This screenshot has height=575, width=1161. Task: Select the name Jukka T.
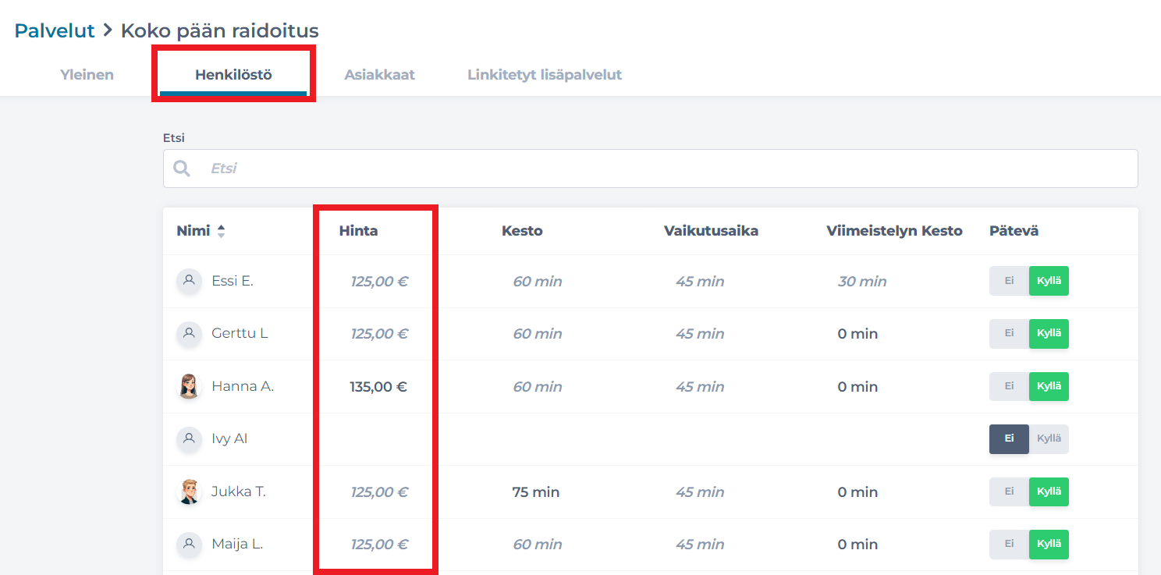coord(239,492)
